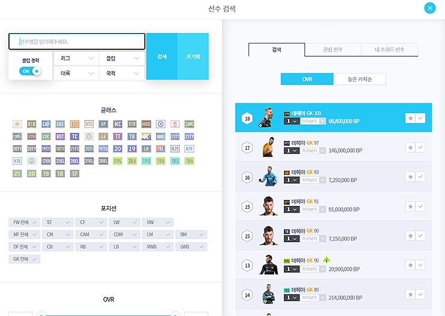Select the E21 class icon
445x316 pixels.
(x=75, y=124)
